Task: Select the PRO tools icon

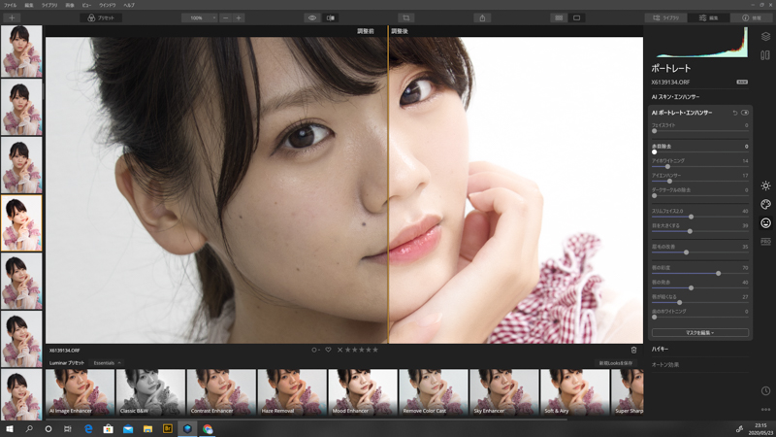Action: point(765,241)
